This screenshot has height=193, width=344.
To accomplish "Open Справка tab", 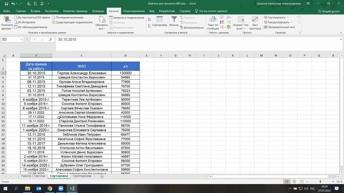I will point(184,11).
